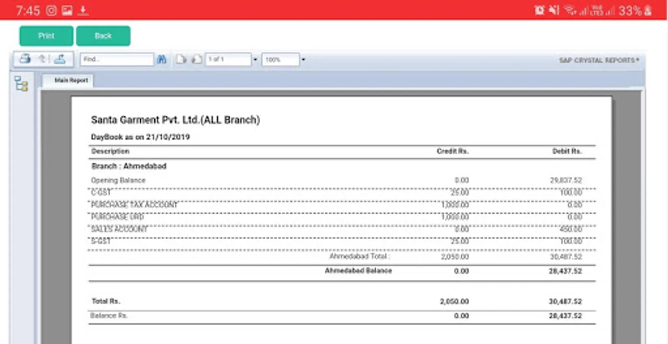Tap the 7:45 clock in the status bar
This screenshot has height=344, width=668.
[x=28, y=10]
